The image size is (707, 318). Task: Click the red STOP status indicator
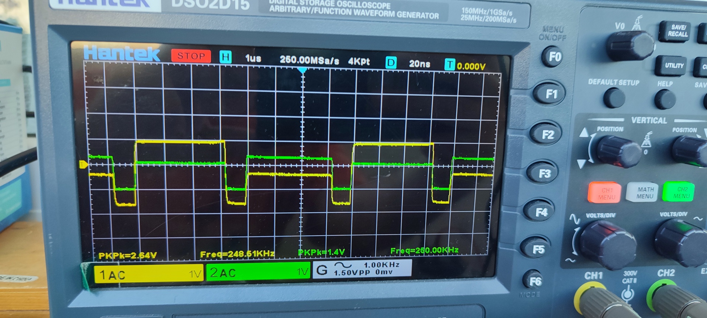pyautogui.click(x=191, y=56)
